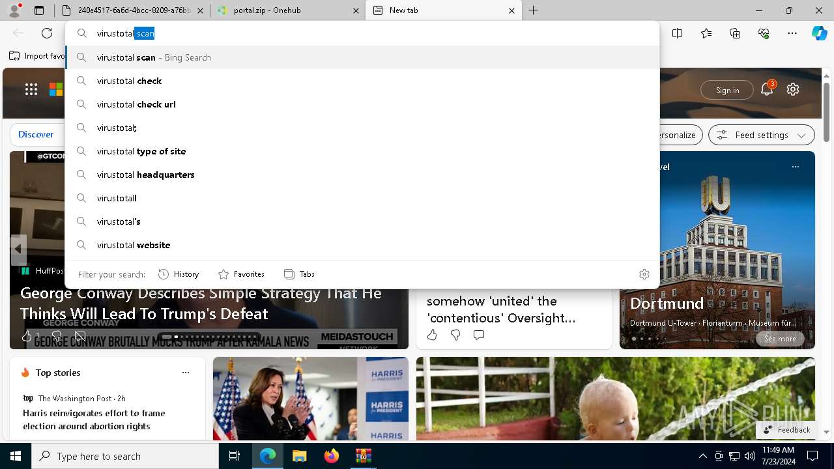Open the app launcher grid
The height and width of the screenshot is (469, 834).
(31, 89)
